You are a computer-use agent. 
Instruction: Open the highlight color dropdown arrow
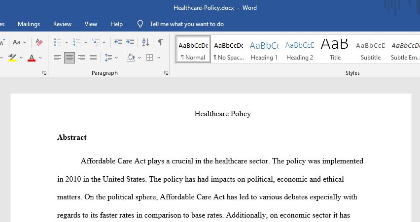coord(21,58)
